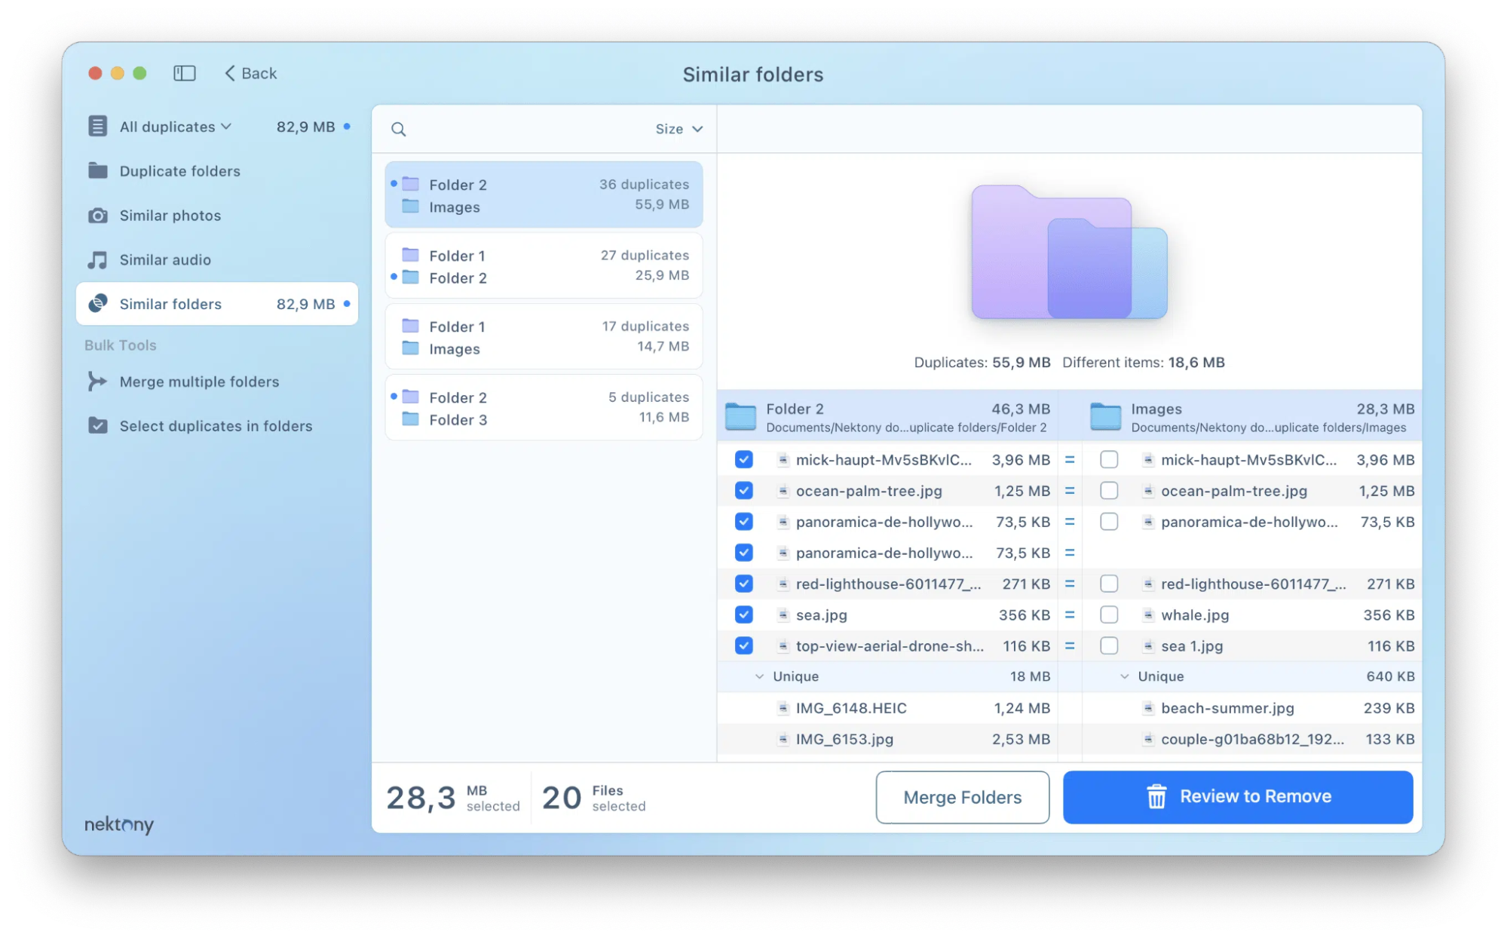Uncheck sea.jpg in Folder 2
Viewport: 1507px width, 938px height.
click(743, 615)
